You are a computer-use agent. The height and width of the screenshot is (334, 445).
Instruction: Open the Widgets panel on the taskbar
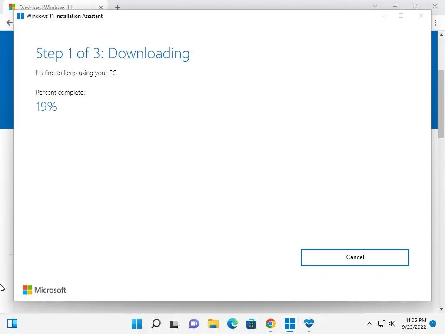(12, 324)
